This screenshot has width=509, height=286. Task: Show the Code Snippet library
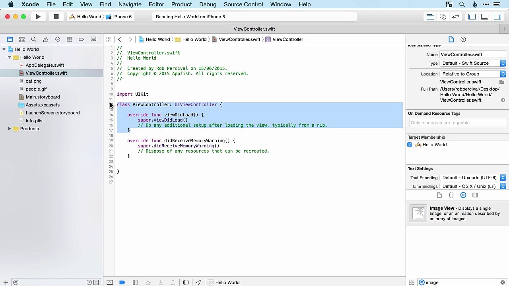tap(451, 195)
